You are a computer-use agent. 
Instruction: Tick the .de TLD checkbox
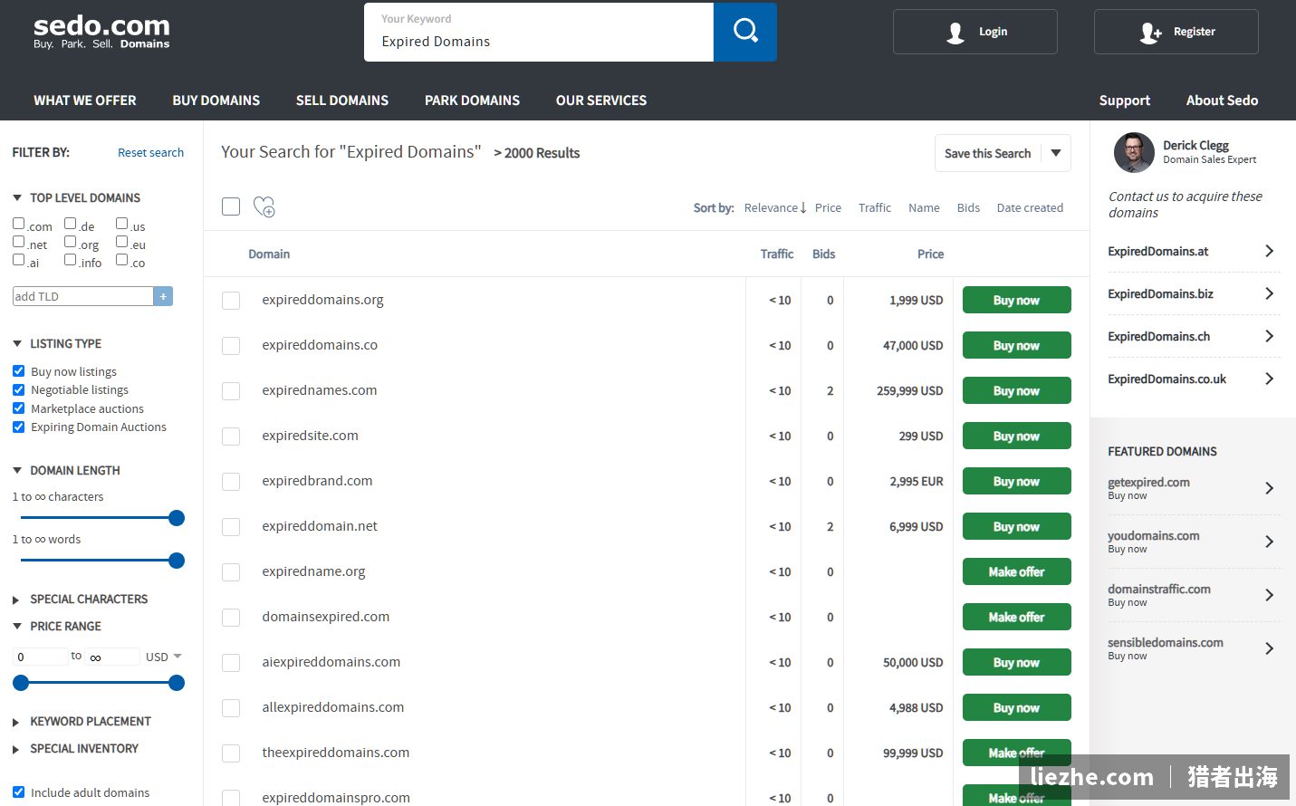click(x=70, y=224)
